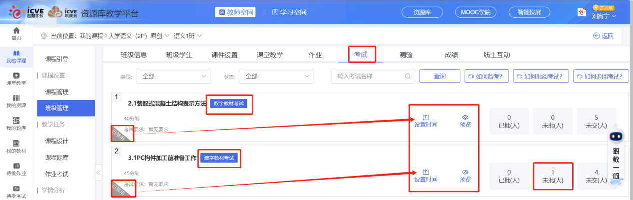
Task: Expand the 语文1班 class dropdown
Action: [x=188, y=36]
